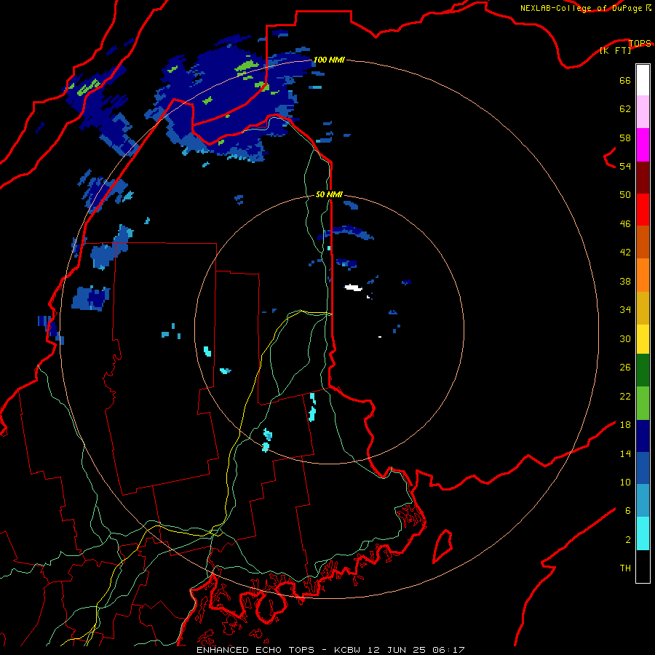
Task: Click the K FT units label
Action: (616, 50)
